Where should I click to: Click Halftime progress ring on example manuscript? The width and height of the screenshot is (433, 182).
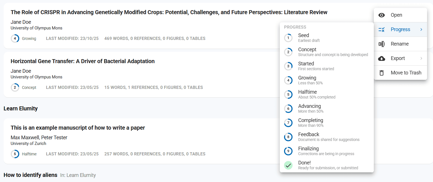pos(15,154)
